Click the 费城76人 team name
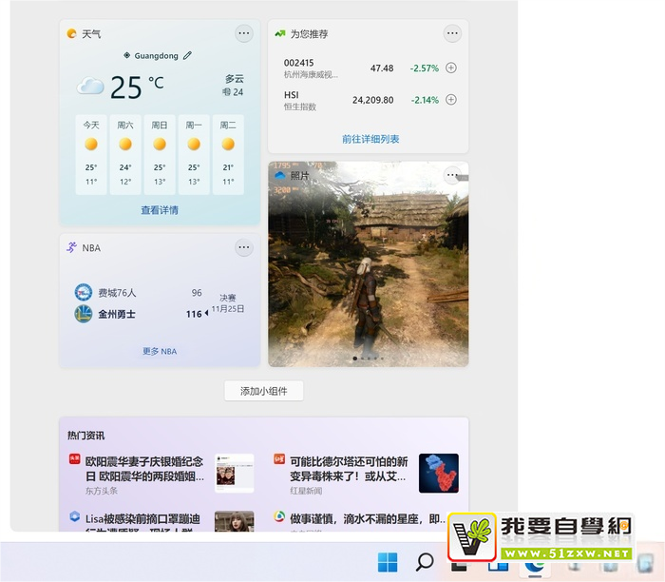This screenshot has height=582, width=665. point(117,293)
